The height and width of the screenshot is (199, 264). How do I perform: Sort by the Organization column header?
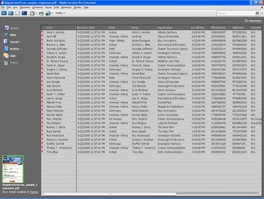(173, 27)
